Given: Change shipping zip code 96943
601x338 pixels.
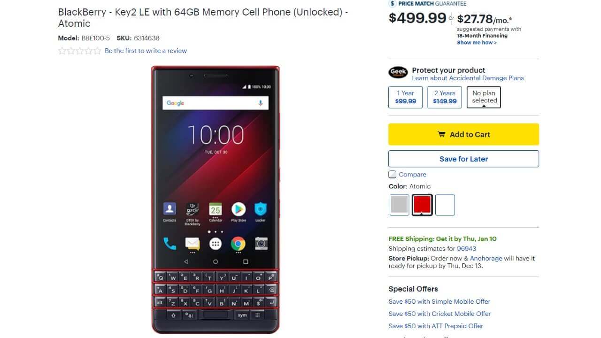Looking at the screenshot, I should click(x=466, y=248).
